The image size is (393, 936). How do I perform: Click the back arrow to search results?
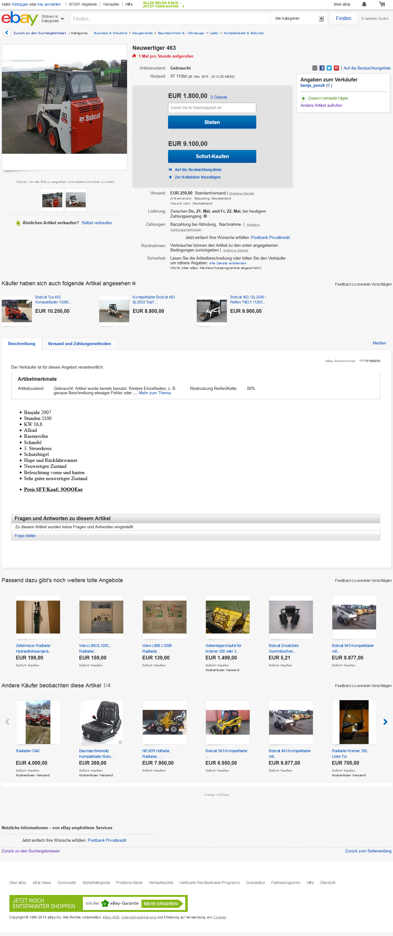(7, 33)
